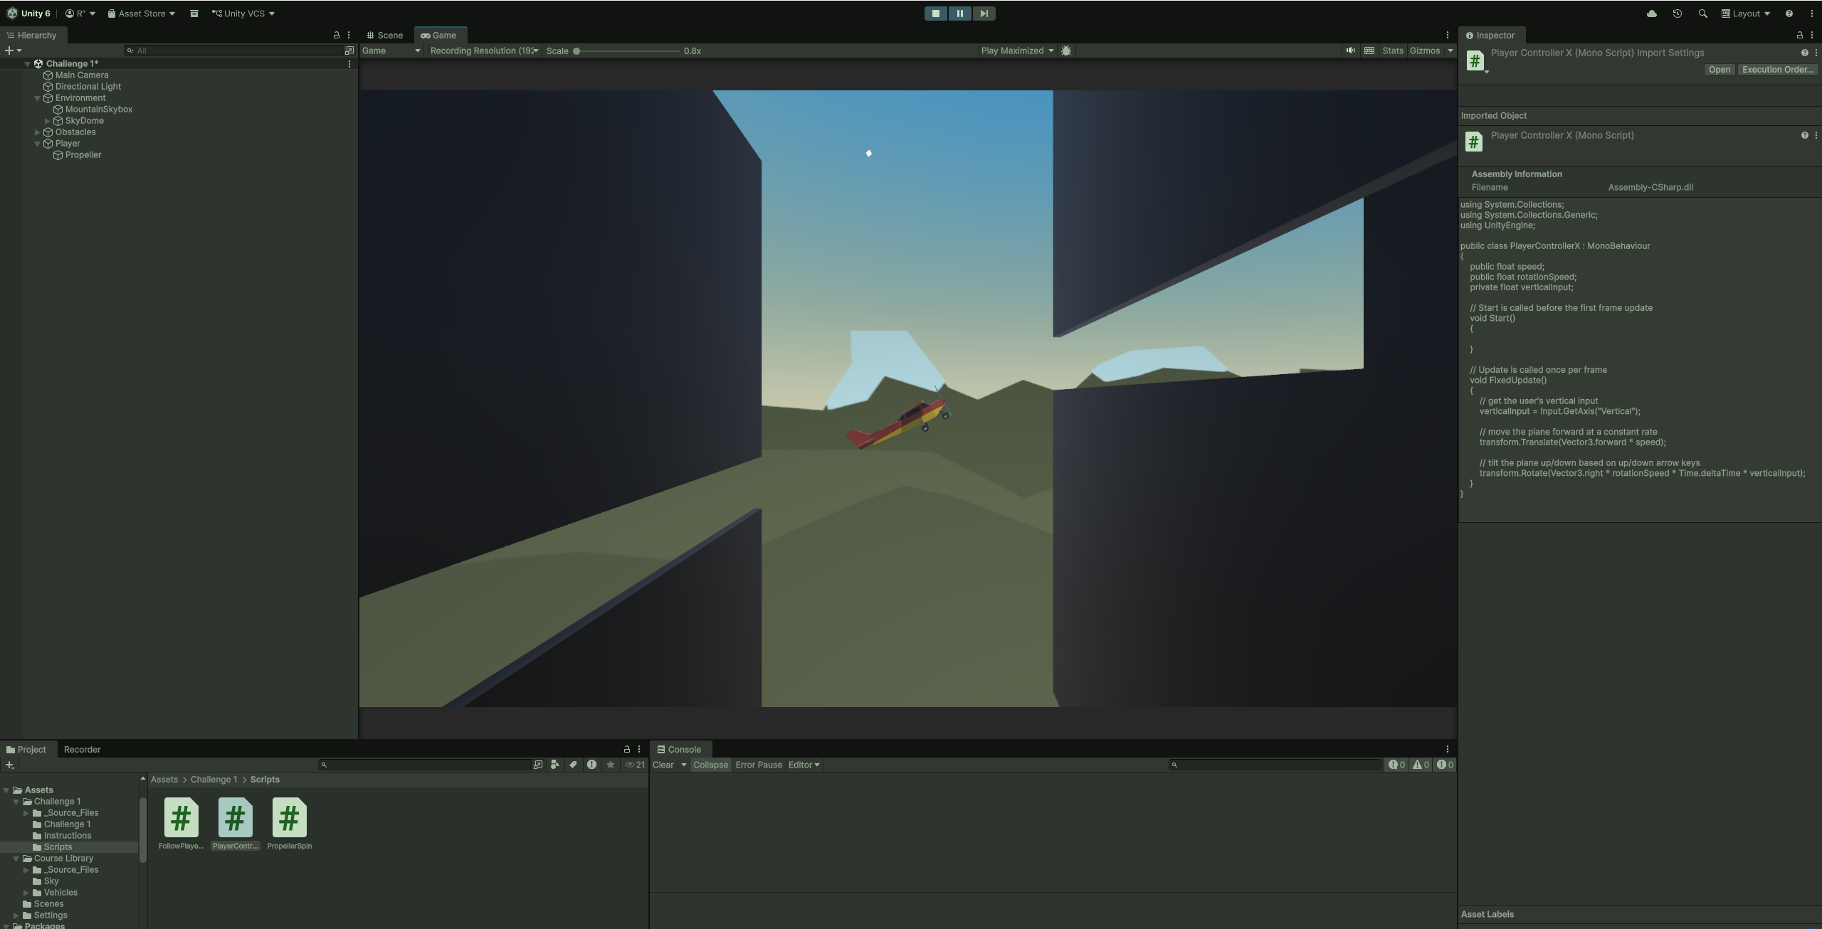The width and height of the screenshot is (1822, 929).
Task: Click the Pause playback button
Action: click(x=959, y=14)
